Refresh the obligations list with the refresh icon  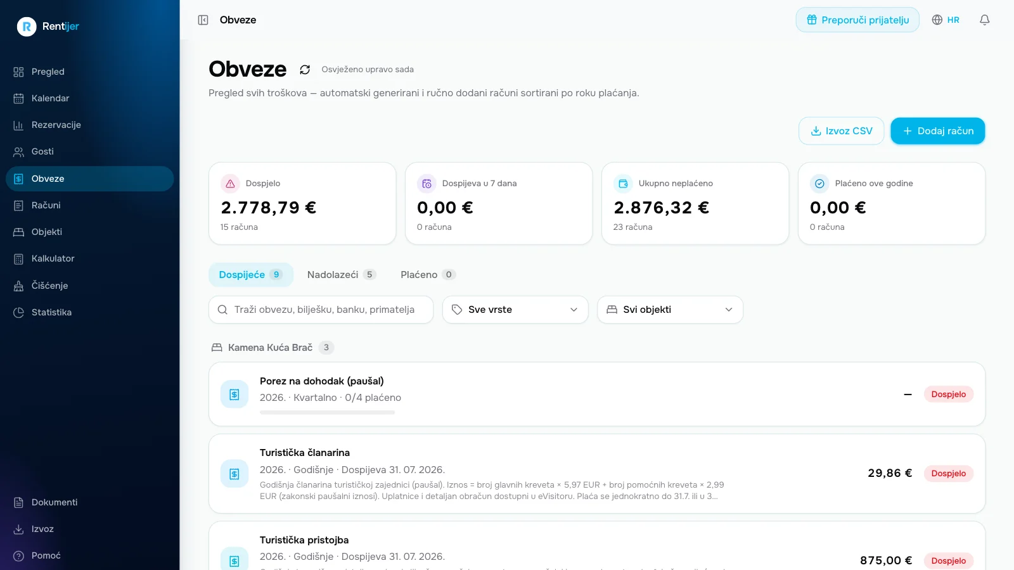[305, 70]
